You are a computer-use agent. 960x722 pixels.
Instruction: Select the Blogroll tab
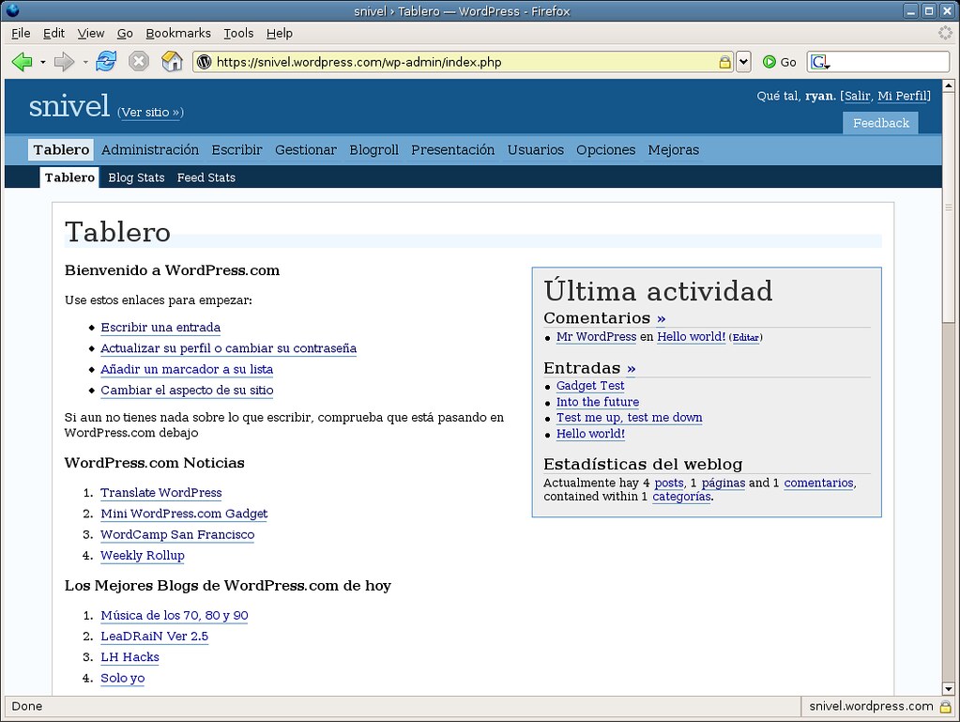coord(374,150)
